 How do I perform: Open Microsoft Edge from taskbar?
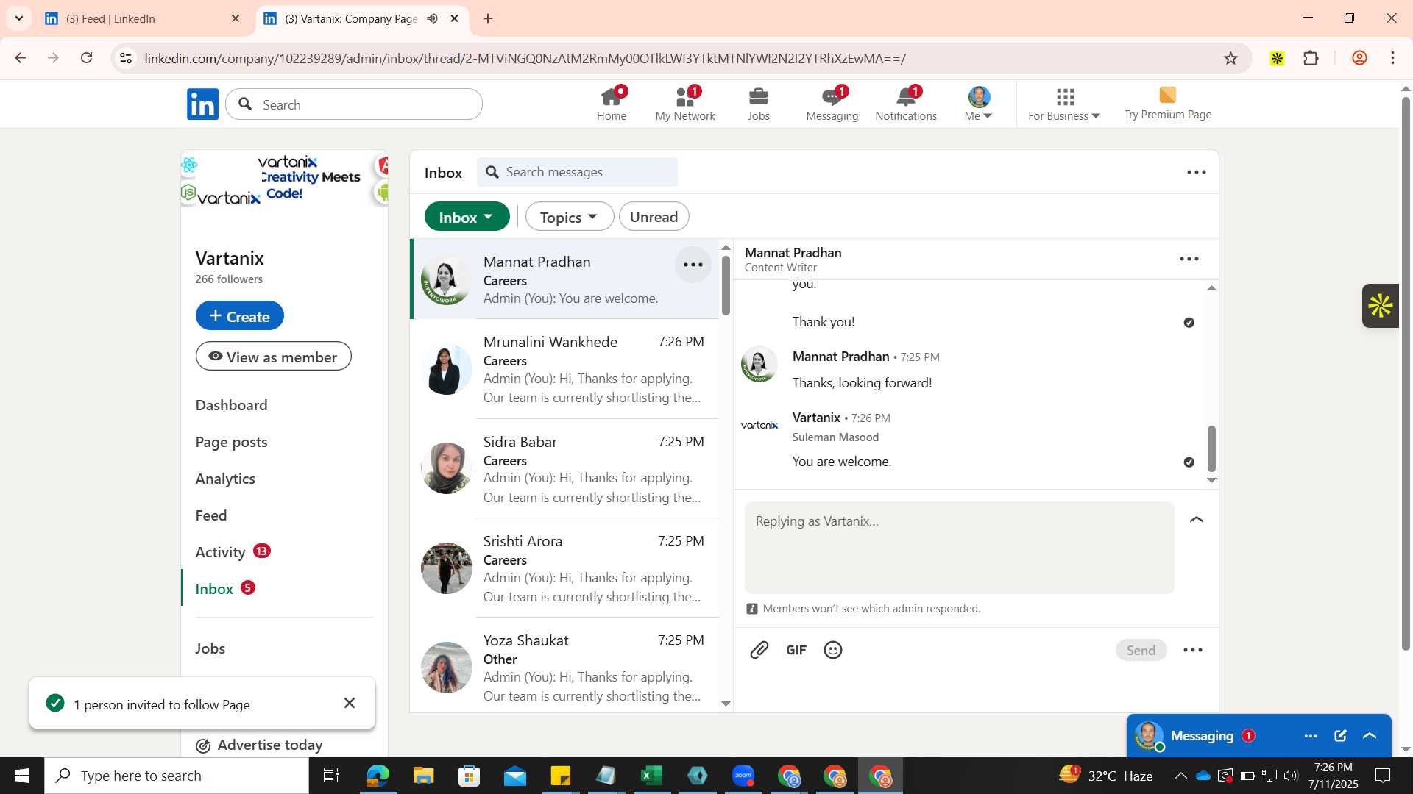(x=378, y=776)
